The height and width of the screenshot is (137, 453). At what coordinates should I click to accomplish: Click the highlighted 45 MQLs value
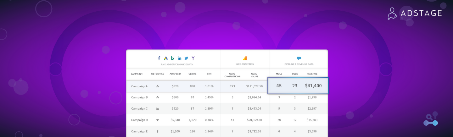click(279, 85)
